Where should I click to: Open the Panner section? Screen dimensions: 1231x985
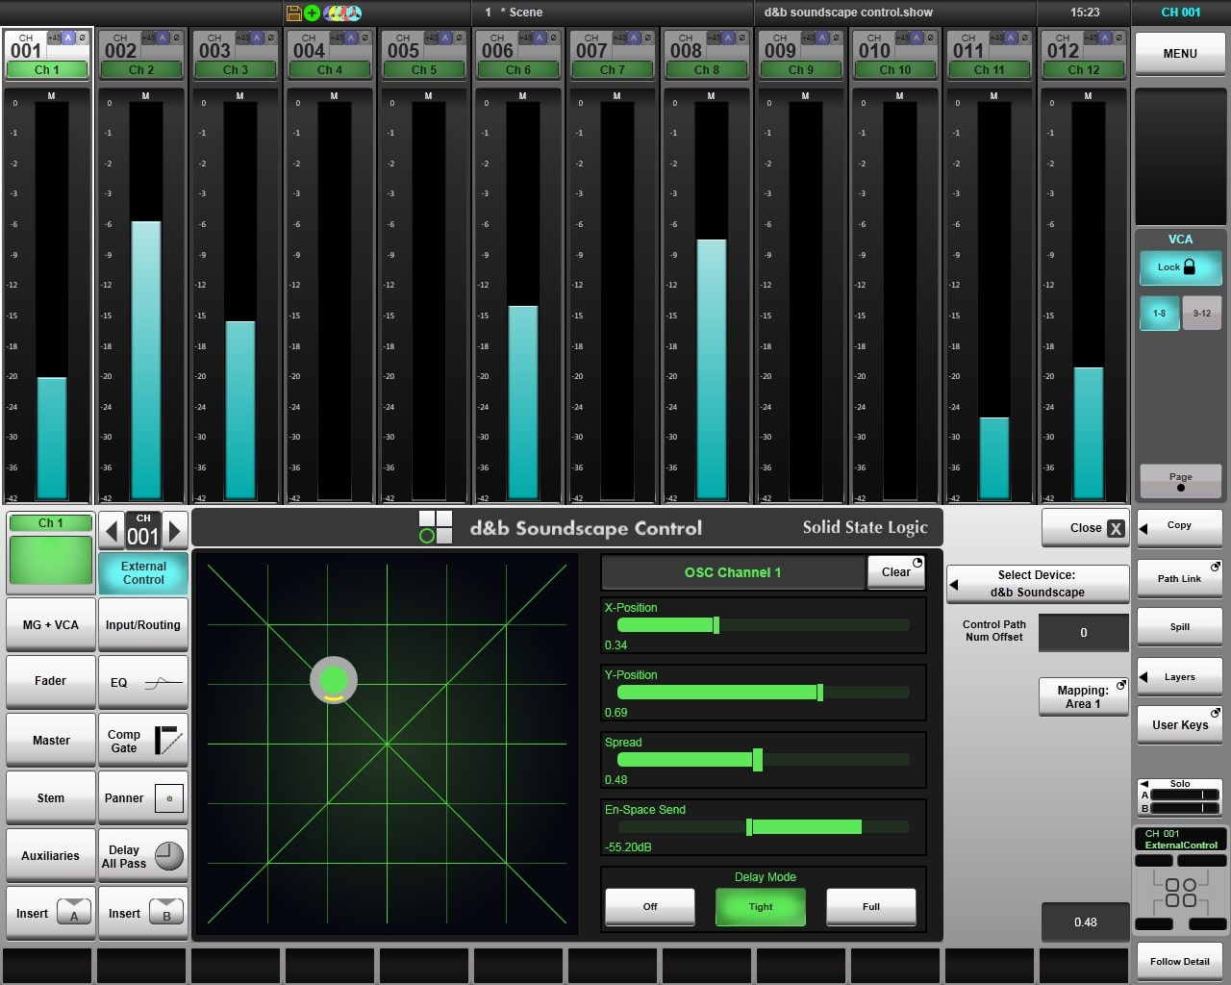click(143, 798)
